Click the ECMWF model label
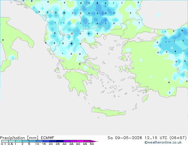Viewport: 188px width, 145px height. click(x=48, y=138)
